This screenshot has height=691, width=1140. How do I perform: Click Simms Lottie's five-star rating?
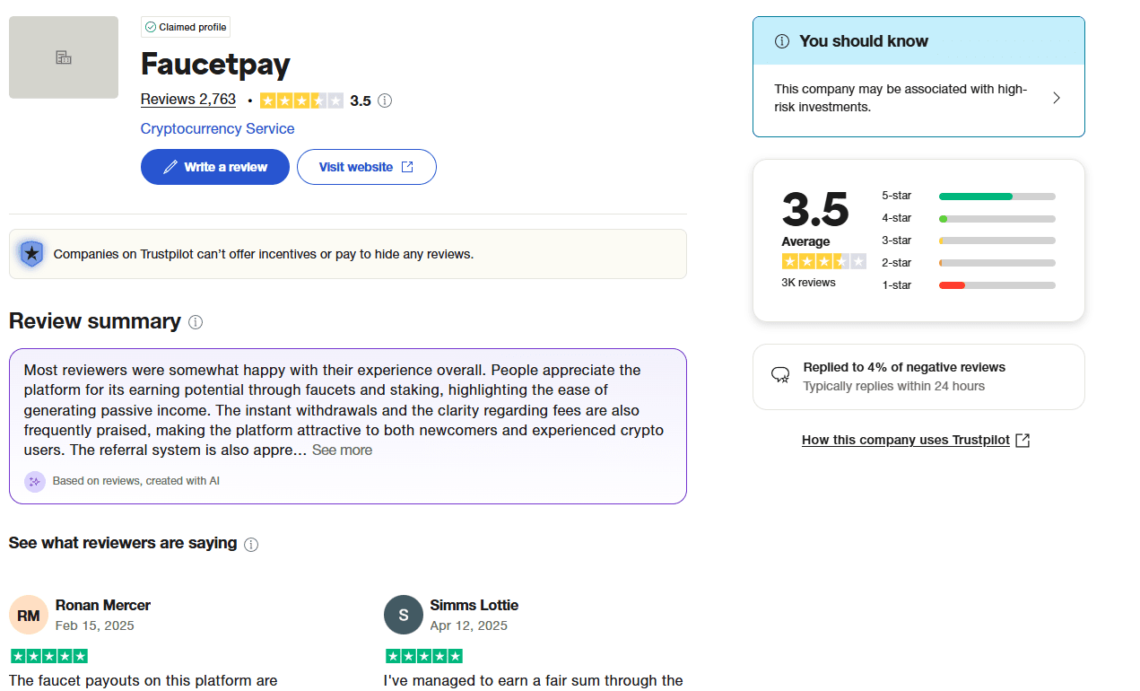[424, 656]
